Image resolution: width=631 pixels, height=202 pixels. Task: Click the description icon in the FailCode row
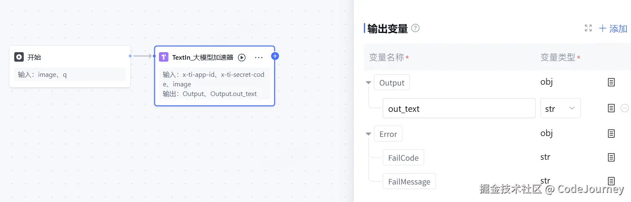[x=611, y=157]
